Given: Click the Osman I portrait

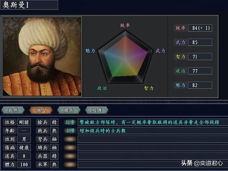Looking at the screenshot, I should point(42,56).
